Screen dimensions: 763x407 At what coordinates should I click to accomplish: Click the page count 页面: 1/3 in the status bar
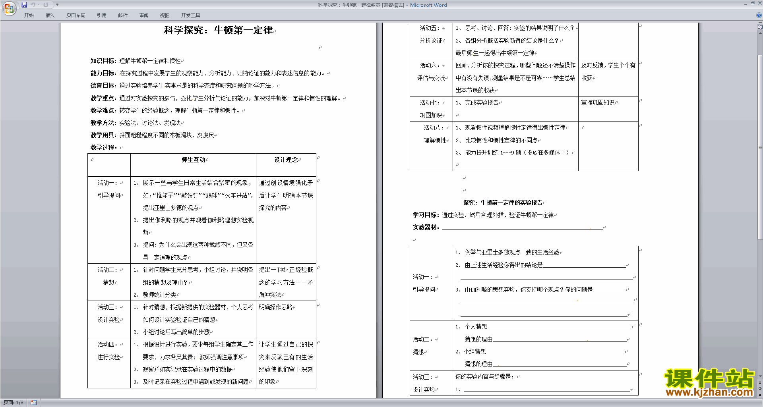14,403
